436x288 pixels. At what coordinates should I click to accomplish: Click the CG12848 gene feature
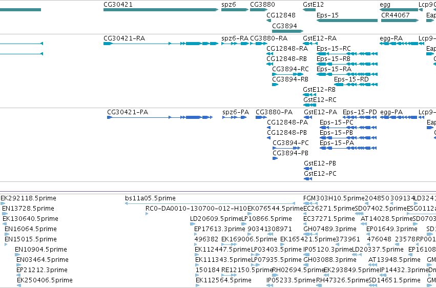(268, 20)
